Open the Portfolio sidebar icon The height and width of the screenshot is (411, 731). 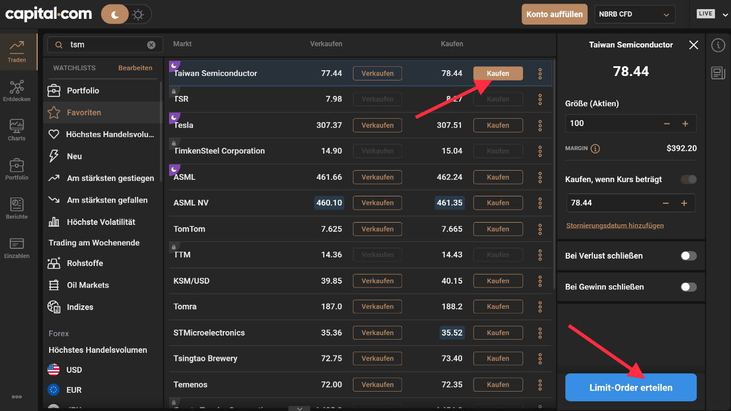click(17, 170)
